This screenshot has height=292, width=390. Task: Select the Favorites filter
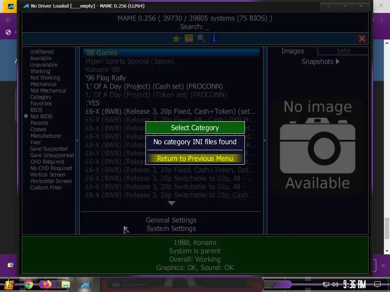(x=41, y=103)
